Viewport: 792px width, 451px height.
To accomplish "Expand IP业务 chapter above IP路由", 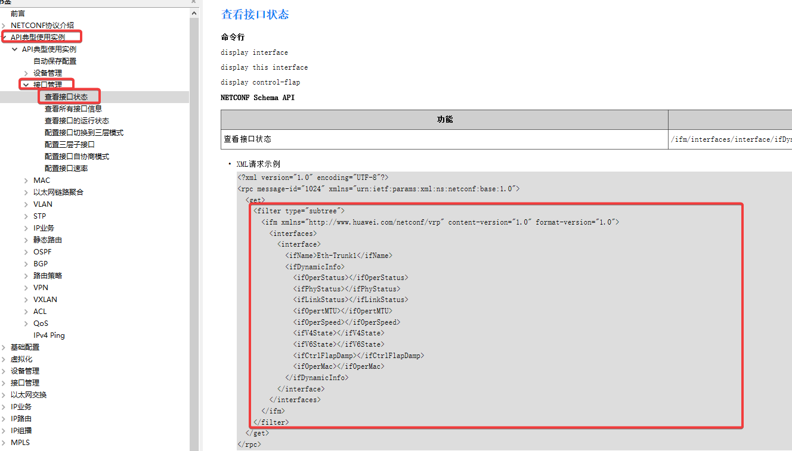I will pyautogui.click(x=4, y=407).
